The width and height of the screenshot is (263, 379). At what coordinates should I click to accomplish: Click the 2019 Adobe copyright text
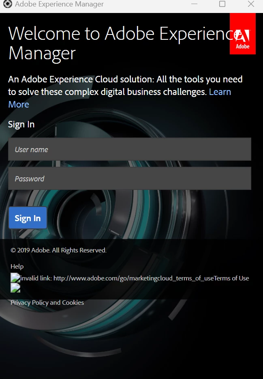point(58,250)
